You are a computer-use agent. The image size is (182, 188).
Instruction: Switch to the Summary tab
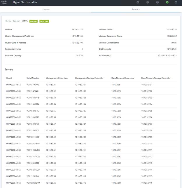[x=136, y=9]
